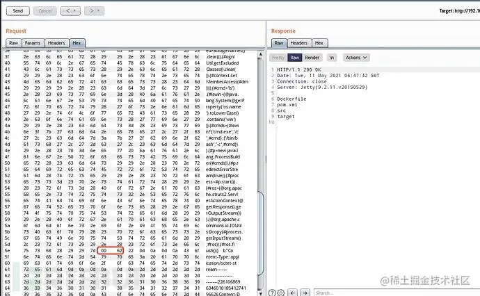Click response line 'Connection: close'
This screenshot has height=296, width=480.
click(302, 81)
